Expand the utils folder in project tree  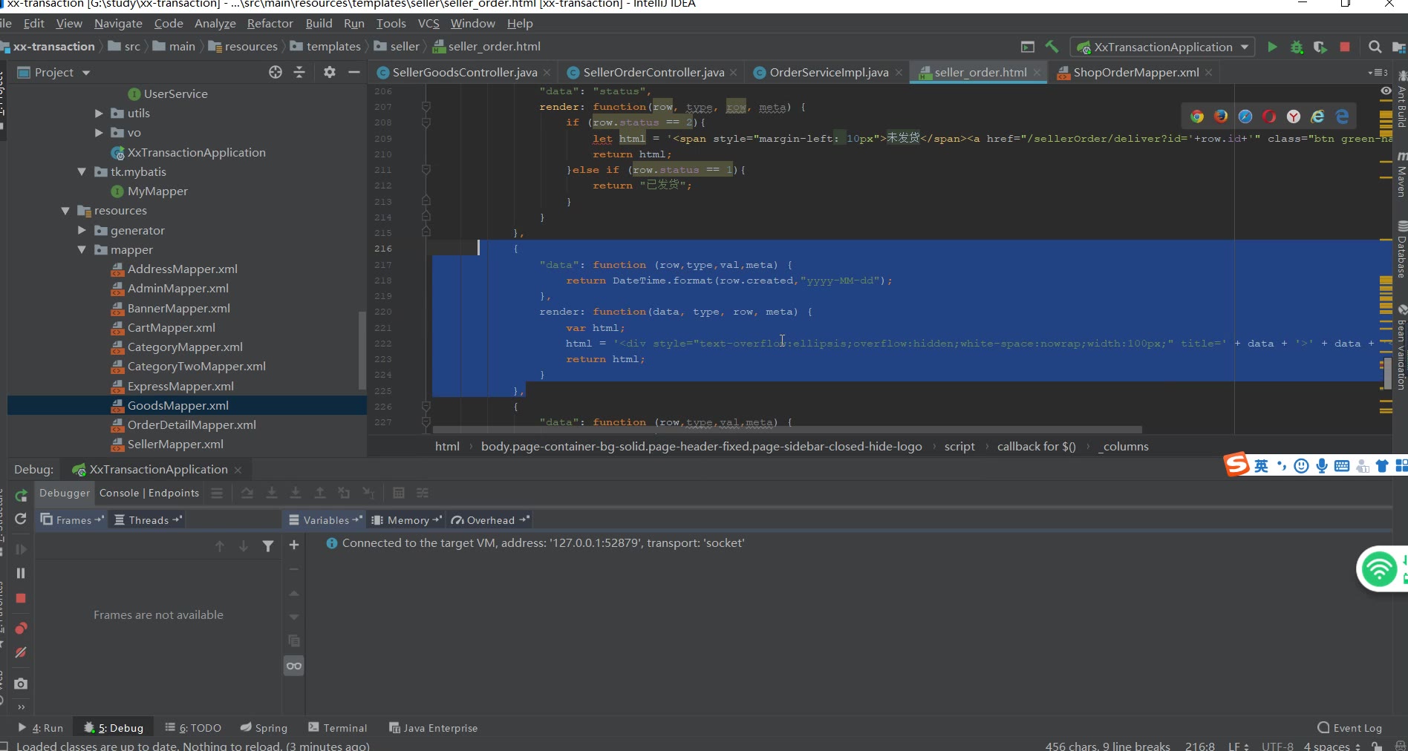click(99, 114)
